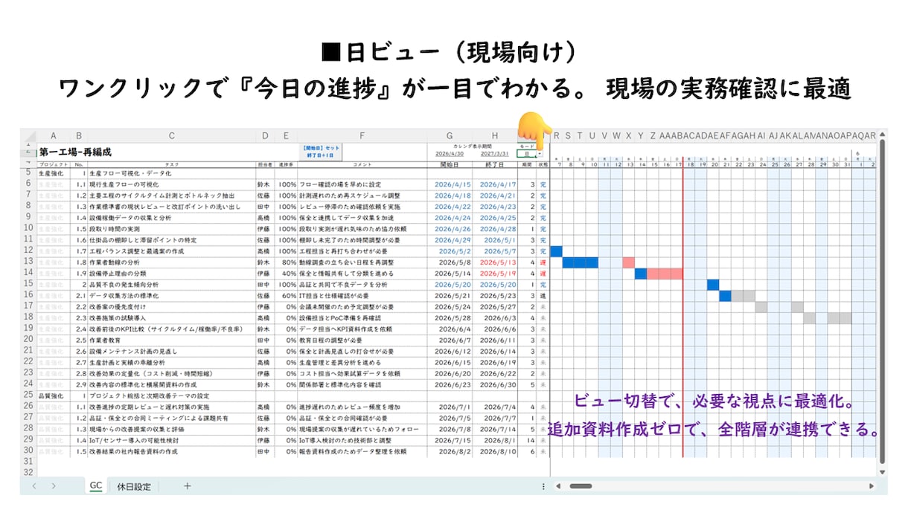The image size is (908, 510).
Task: Select the title cell 第一工場-再編成
Action: pyautogui.click(x=74, y=152)
